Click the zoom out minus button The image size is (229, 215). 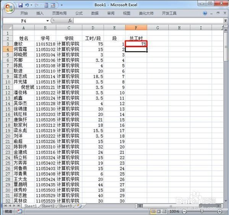tap(185, 212)
